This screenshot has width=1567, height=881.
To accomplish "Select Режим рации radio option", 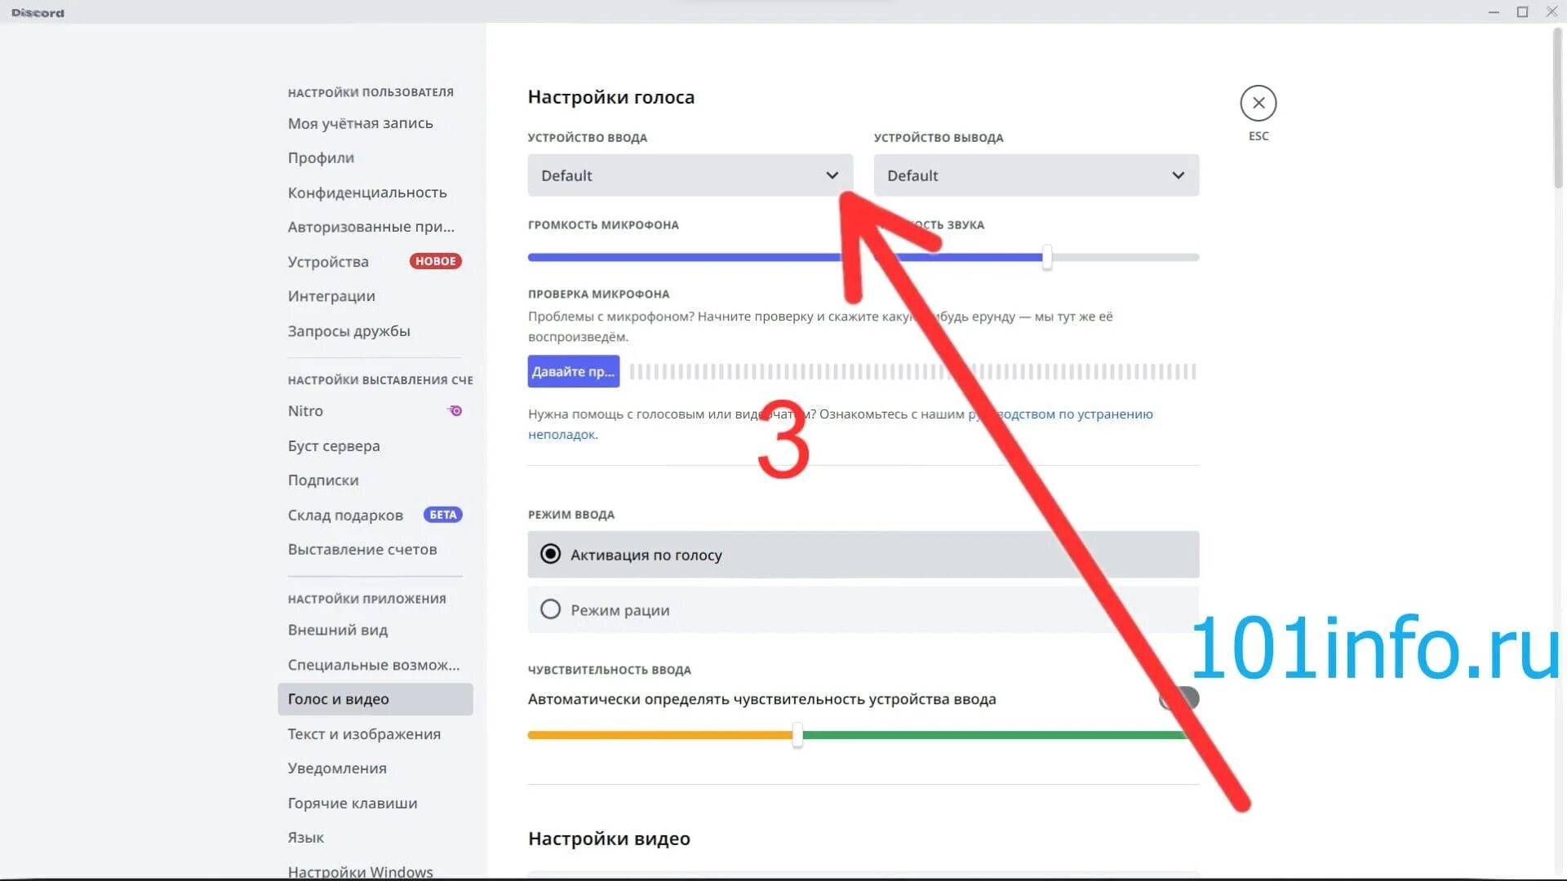I will (551, 610).
